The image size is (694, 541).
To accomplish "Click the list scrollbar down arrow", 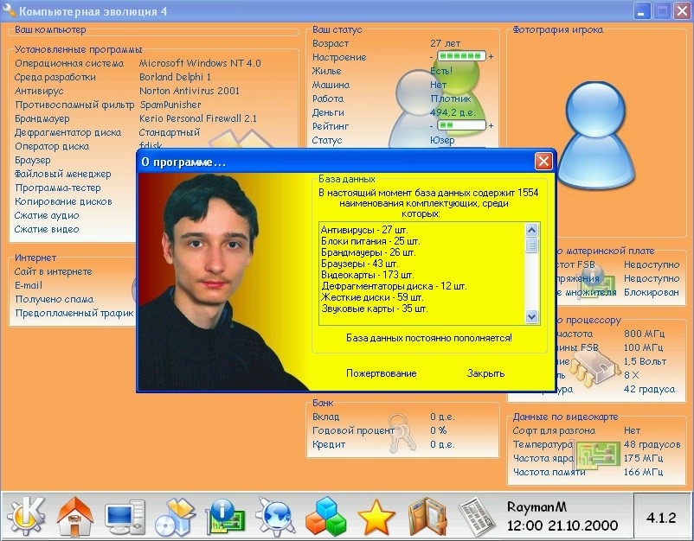I will coord(531,316).
